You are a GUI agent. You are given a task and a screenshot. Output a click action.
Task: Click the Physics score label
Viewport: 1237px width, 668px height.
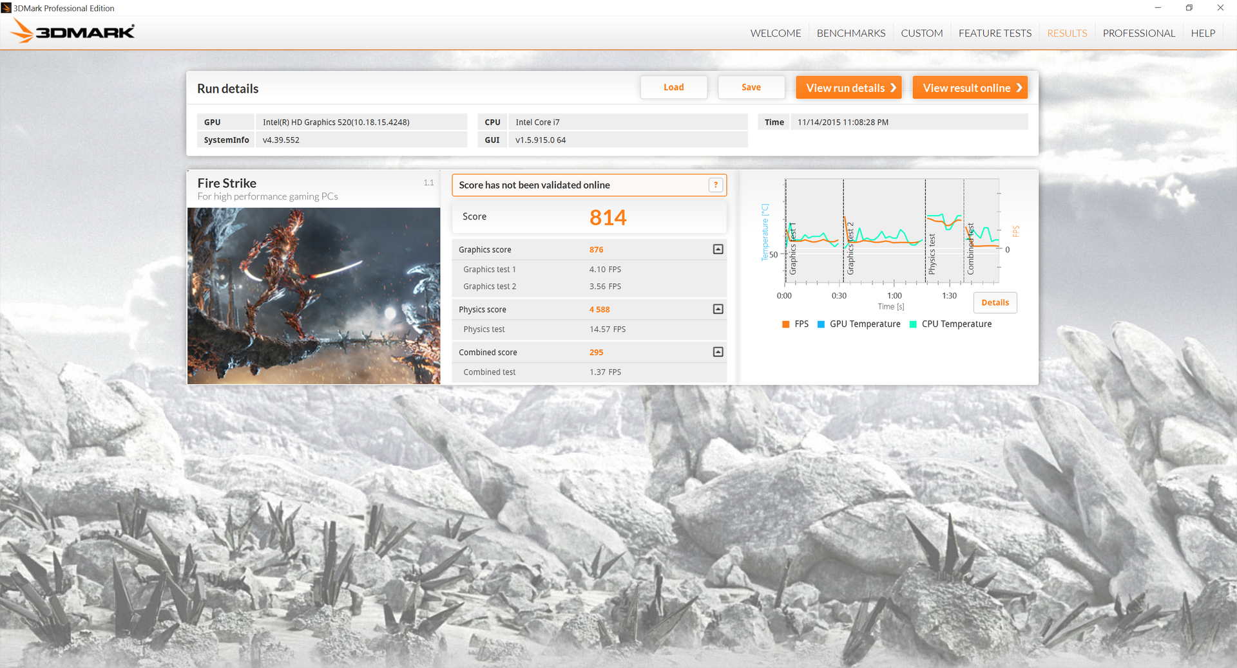point(483,310)
